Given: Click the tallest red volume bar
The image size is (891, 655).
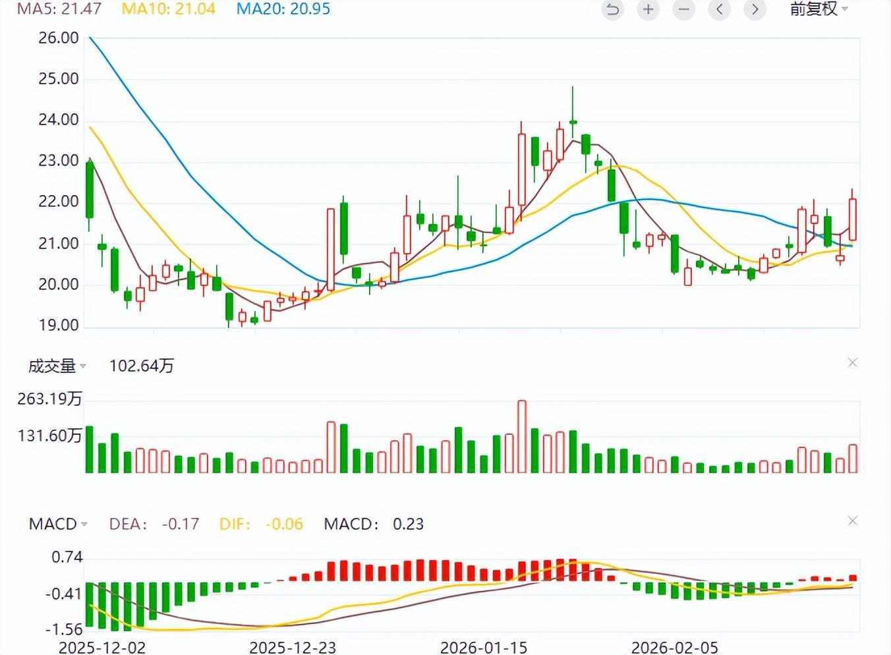Looking at the screenshot, I should [x=522, y=436].
